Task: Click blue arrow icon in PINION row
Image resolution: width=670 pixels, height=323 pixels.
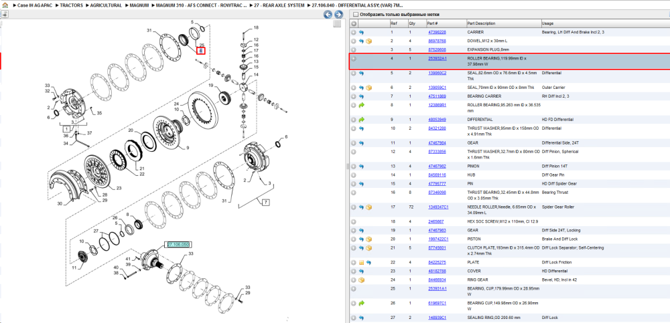Action: 361,166
